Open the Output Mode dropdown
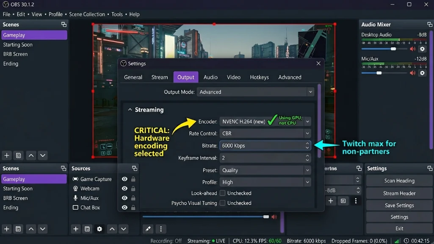The width and height of the screenshot is (434, 244). pyautogui.click(x=255, y=92)
